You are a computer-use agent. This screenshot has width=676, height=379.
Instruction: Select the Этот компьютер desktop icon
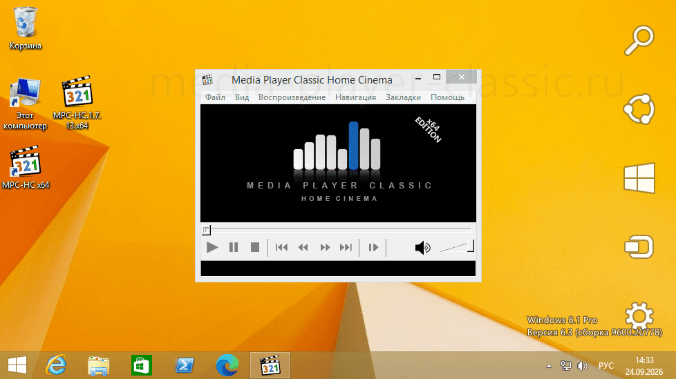(x=25, y=104)
